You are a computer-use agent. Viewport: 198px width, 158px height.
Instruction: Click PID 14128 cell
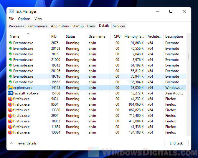(56, 87)
